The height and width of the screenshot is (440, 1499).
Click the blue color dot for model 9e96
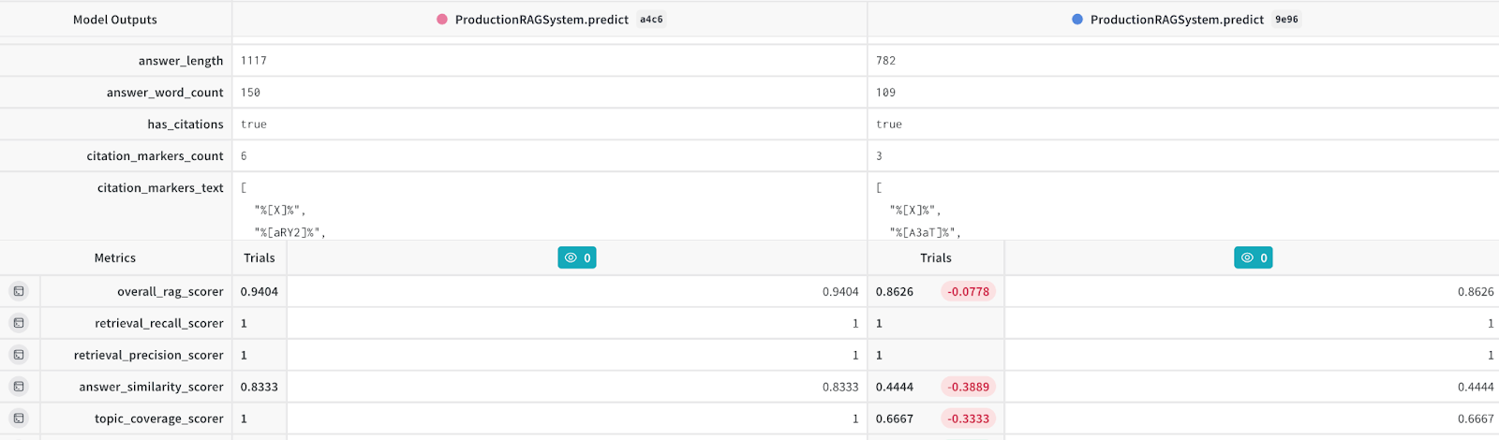1077,19
